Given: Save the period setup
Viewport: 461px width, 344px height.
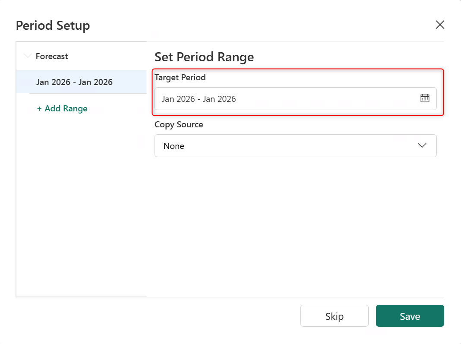Looking at the screenshot, I should pos(410,316).
